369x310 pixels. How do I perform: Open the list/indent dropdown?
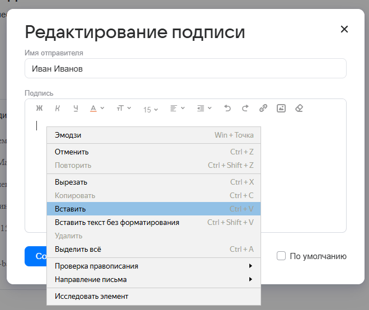[x=204, y=109]
